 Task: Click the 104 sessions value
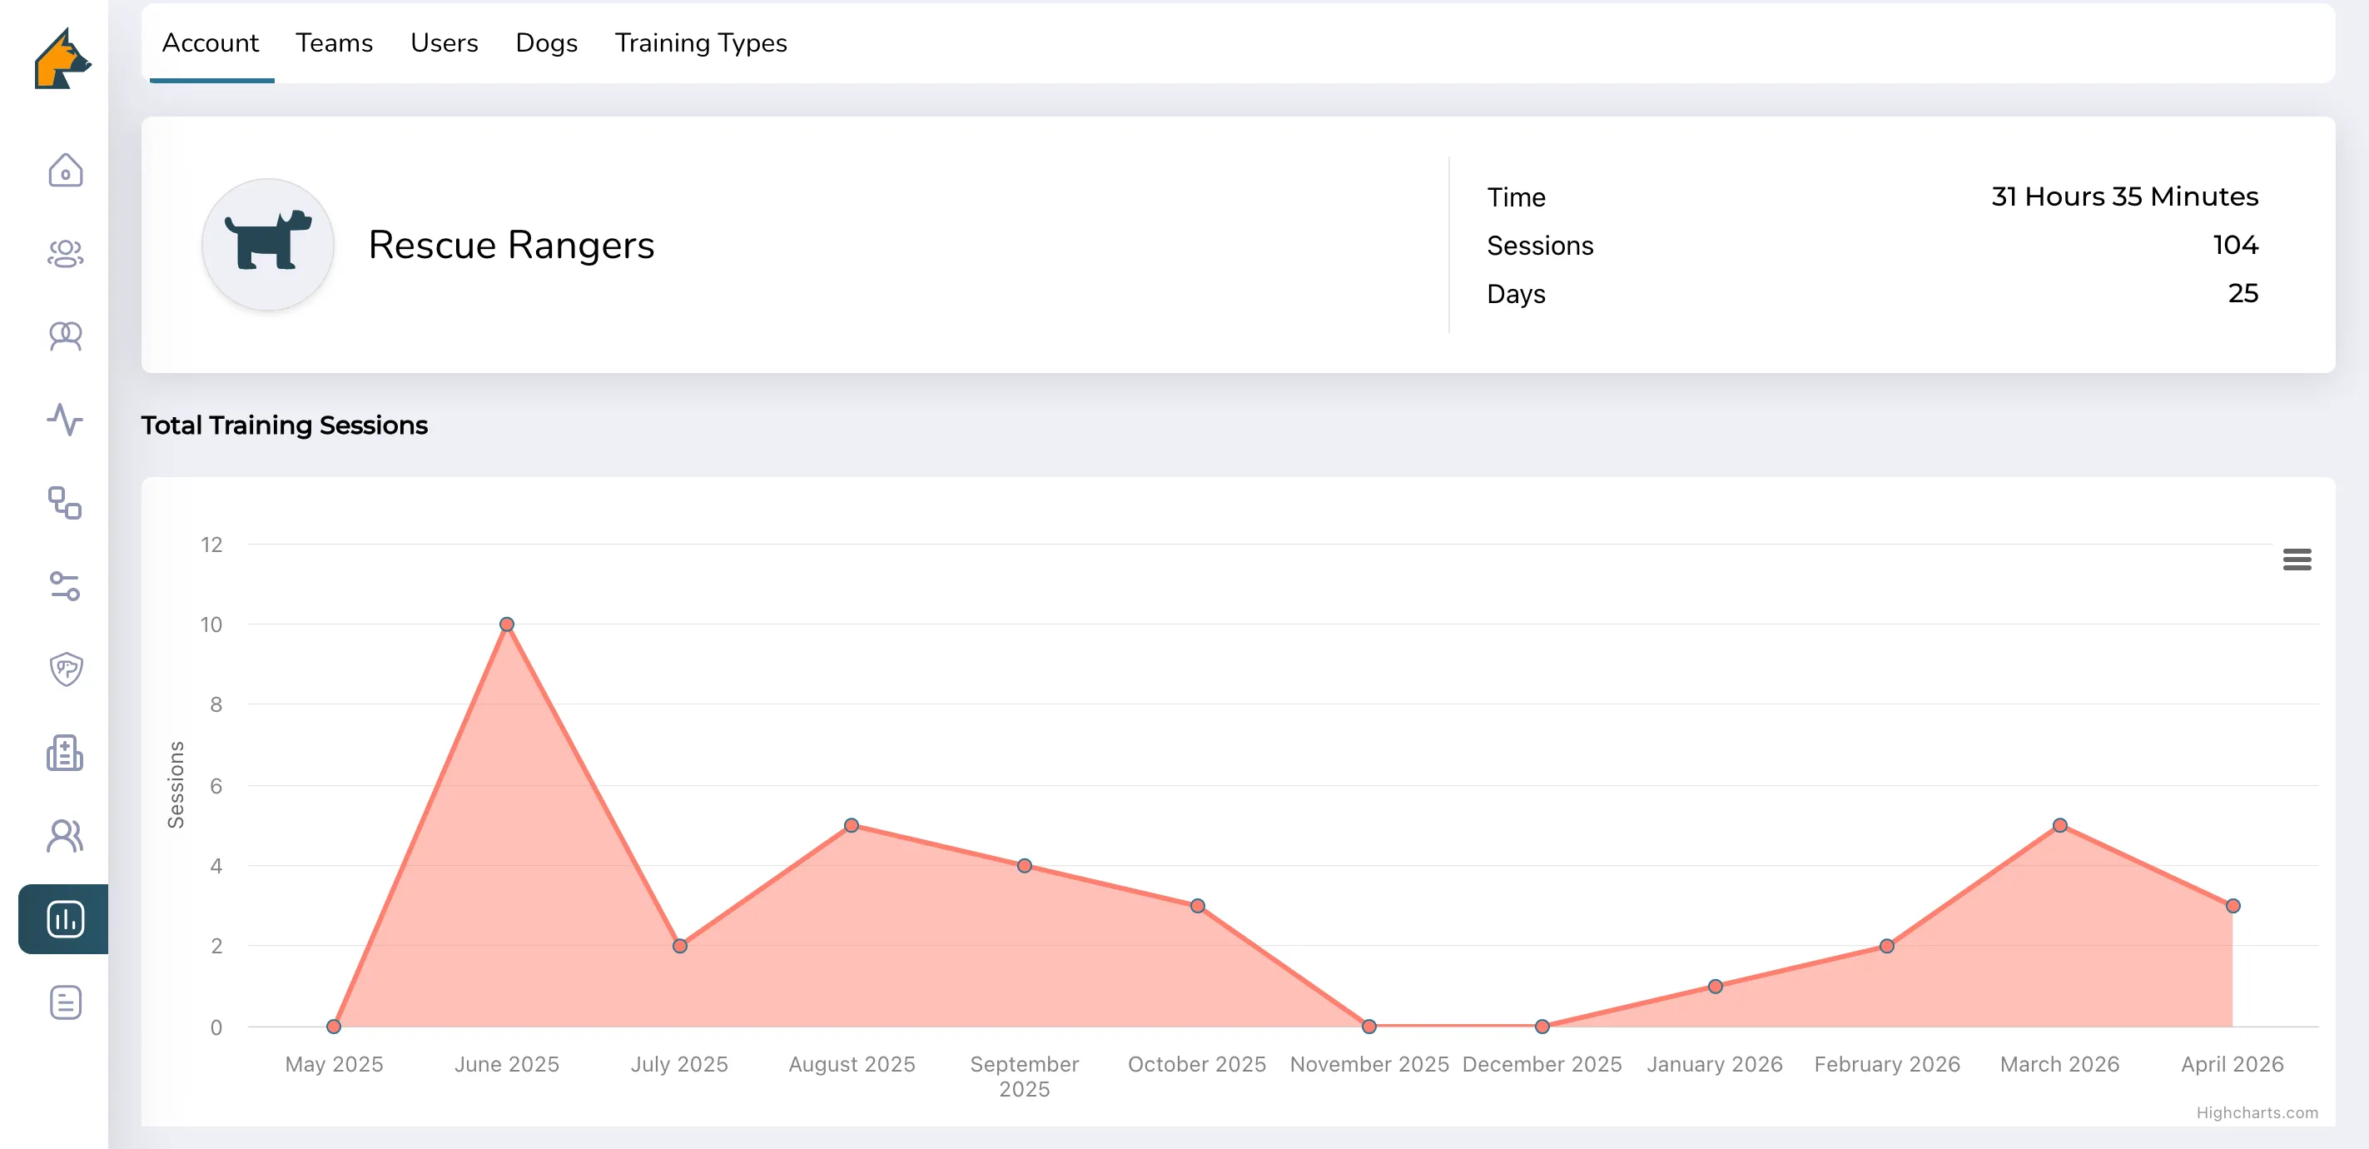pyautogui.click(x=2236, y=245)
